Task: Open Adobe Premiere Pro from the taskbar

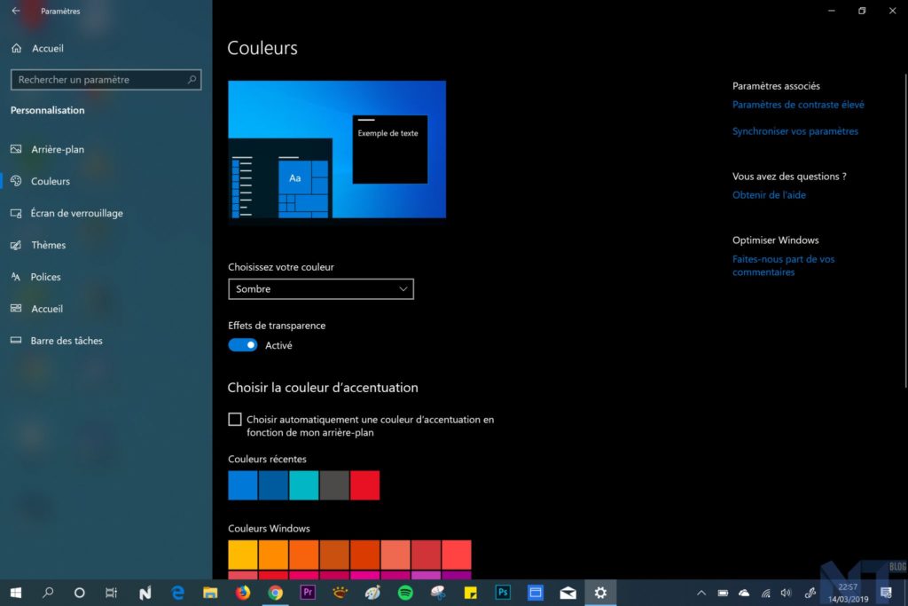Action: pyautogui.click(x=308, y=592)
